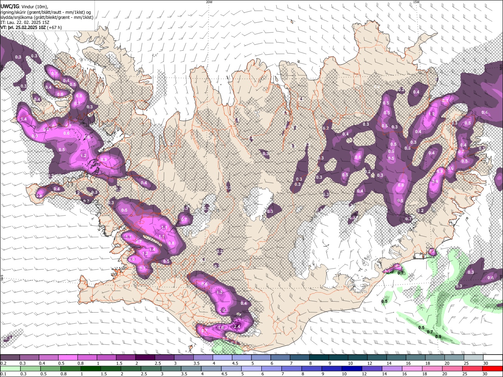Click the '1.0' precipitation value on the map
The height and width of the screenshot is (377, 503).
132,259
